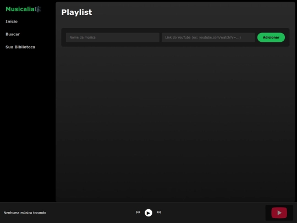297x223 pixels.
Task: Click the Link do YouTube input field
Action: click(x=208, y=37)
